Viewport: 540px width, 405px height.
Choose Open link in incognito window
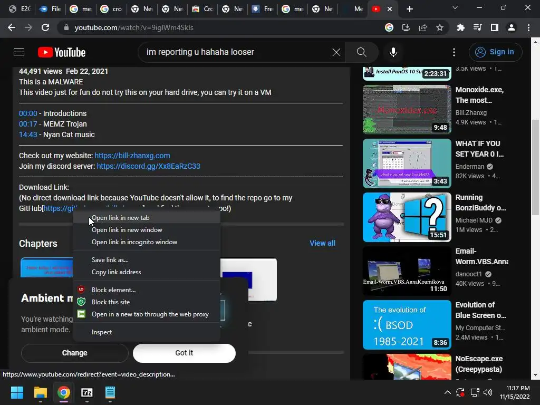pos(147,242)
